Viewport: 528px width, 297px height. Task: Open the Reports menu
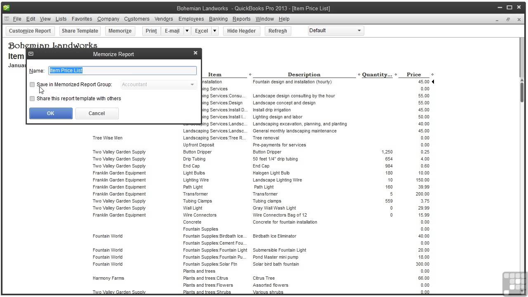pyautogui.click(x=241, y=19)
